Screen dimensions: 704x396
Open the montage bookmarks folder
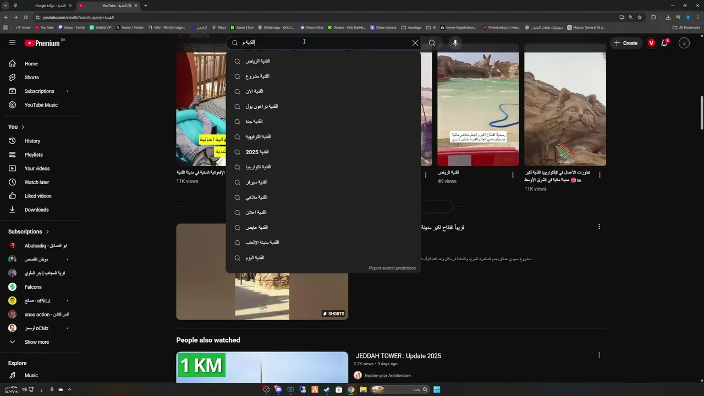[x=411, y=28]
